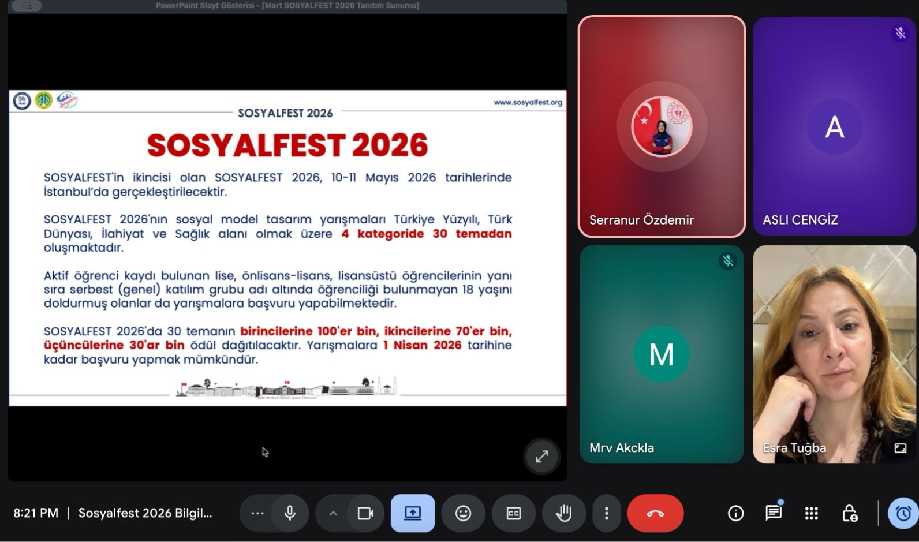Click the present screen button
The image size is (919, 542).
(x=412, y=513)
